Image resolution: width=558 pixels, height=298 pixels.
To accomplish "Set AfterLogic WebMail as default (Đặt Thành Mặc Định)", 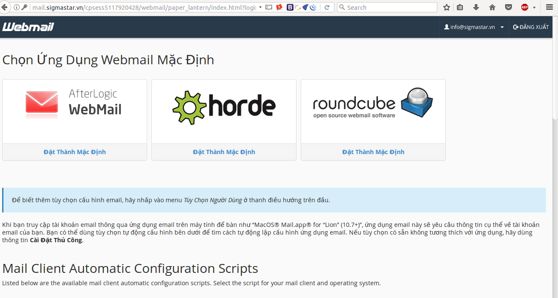I will pos(75,152).
